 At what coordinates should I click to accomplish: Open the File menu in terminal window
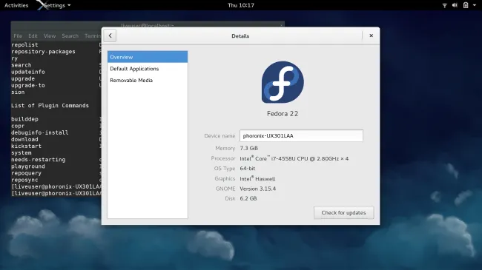pyautogui.click(x=18, y=36)
